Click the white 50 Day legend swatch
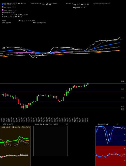The height and width of the screenshot is (166, 126). [x=3, y=7]
